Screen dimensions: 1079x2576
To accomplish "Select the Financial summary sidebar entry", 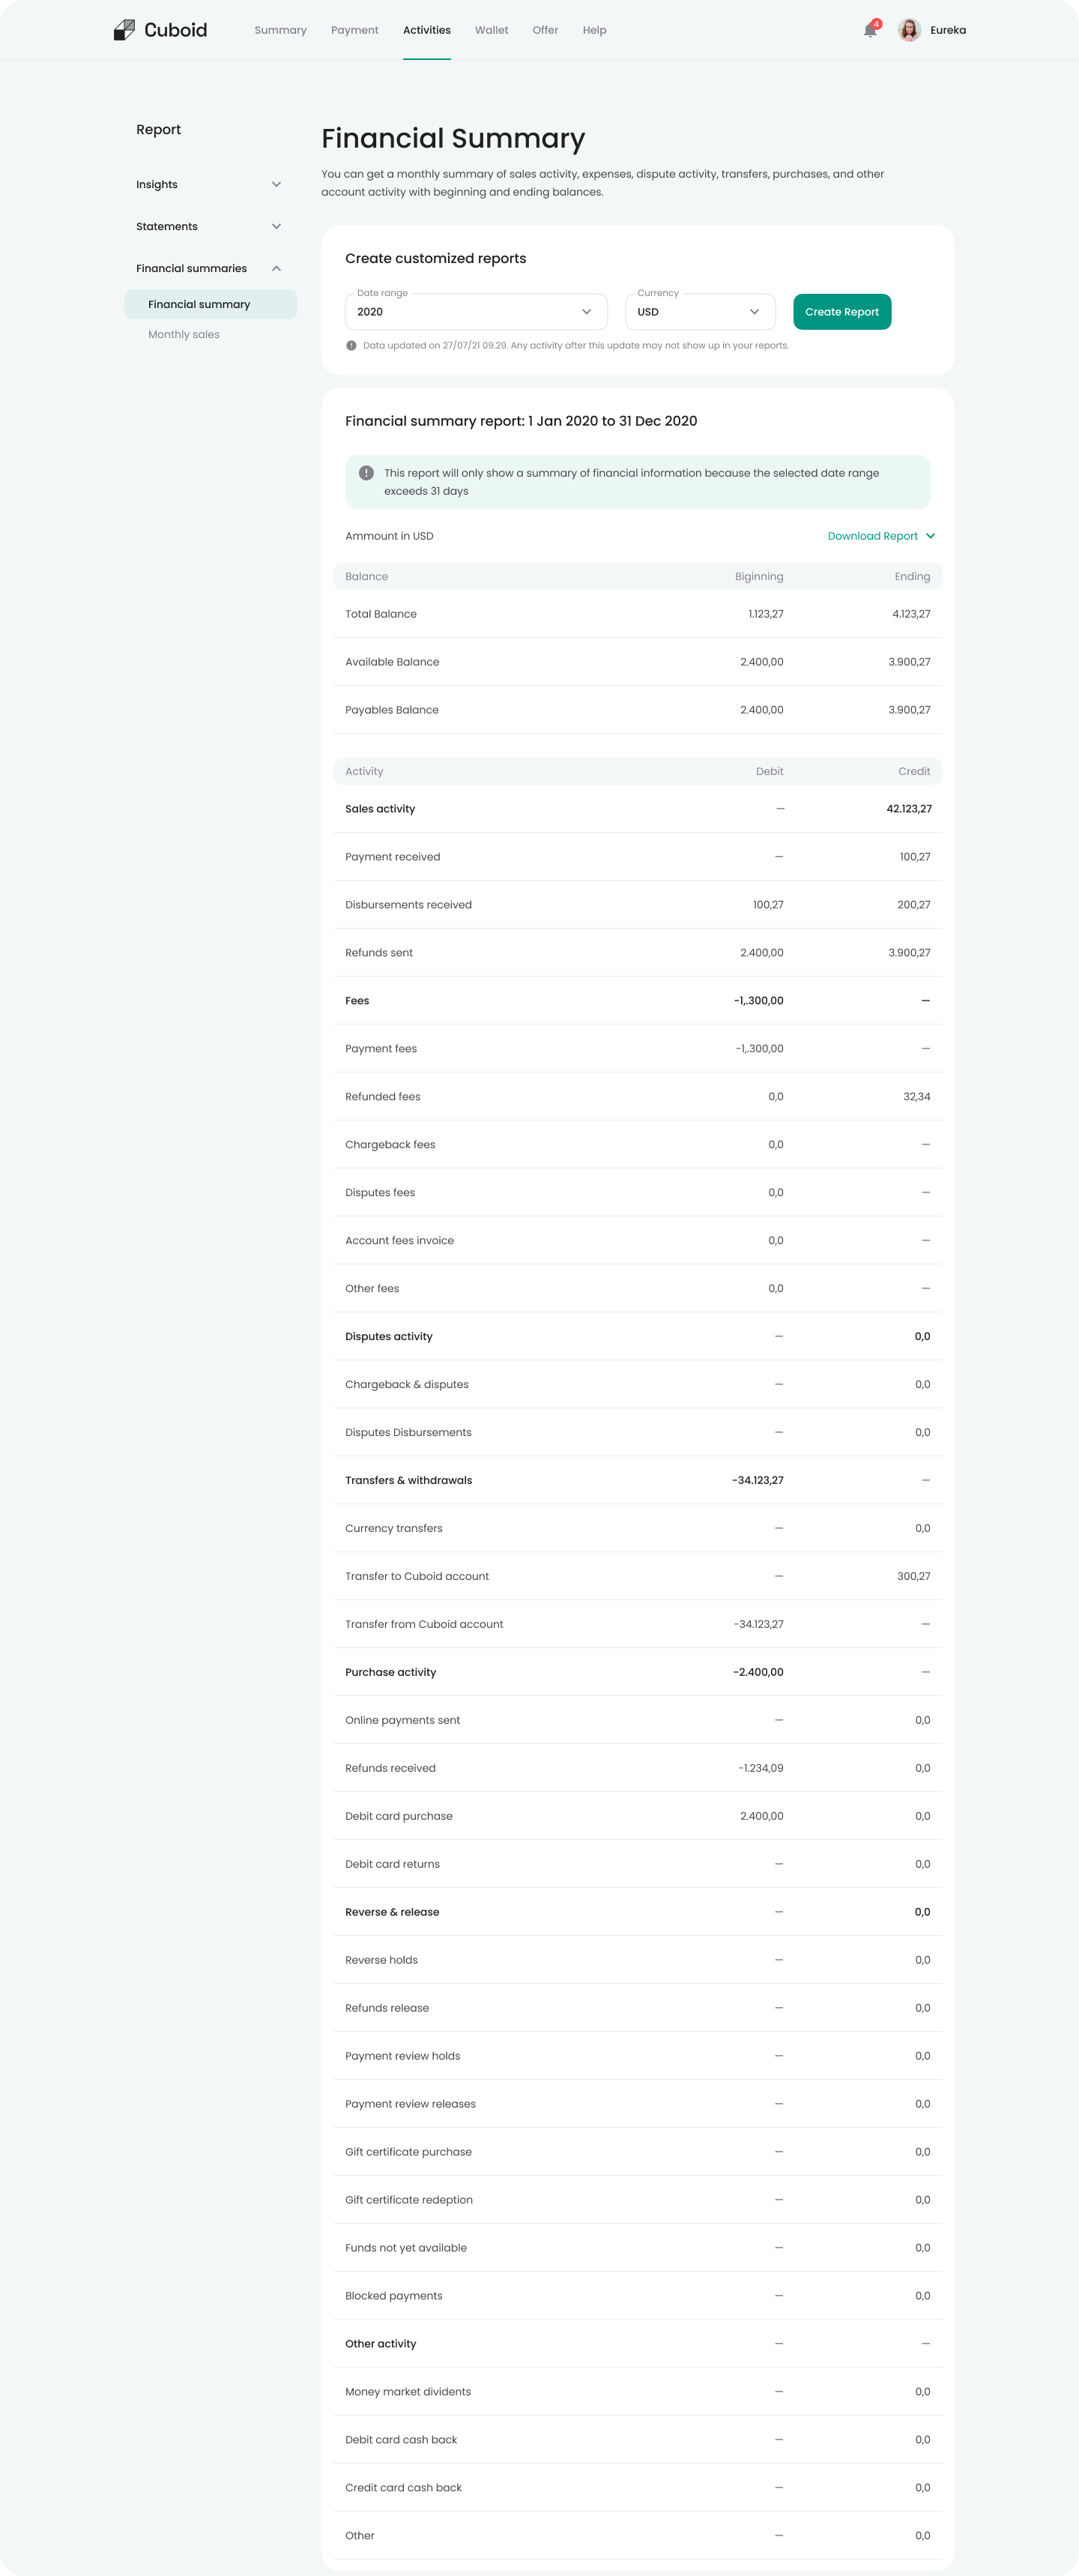I will [x=200, y=304].
